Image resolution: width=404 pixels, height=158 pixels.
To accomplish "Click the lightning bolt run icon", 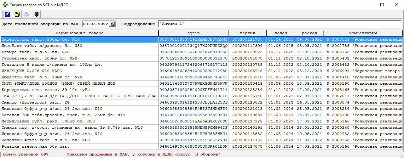I will (x=8, y=14).
